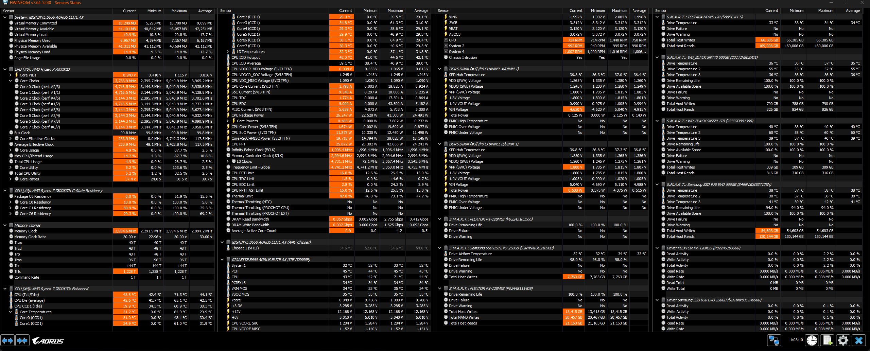Reset min/max with the clock icon
Screen dimensions: 870x351
click(812, 340)
